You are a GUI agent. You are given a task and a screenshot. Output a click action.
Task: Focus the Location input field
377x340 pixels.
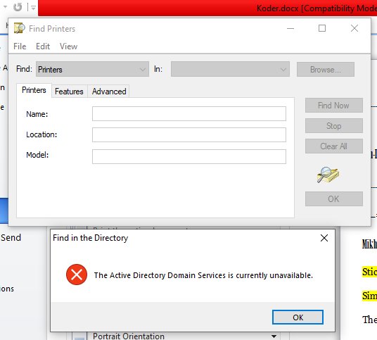[189, 134]
